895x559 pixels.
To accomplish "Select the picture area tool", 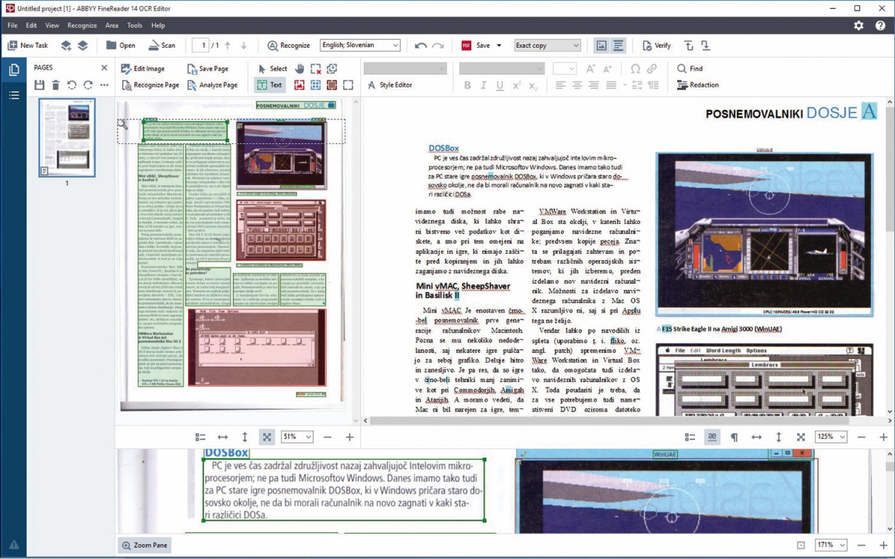I will 300,85.
